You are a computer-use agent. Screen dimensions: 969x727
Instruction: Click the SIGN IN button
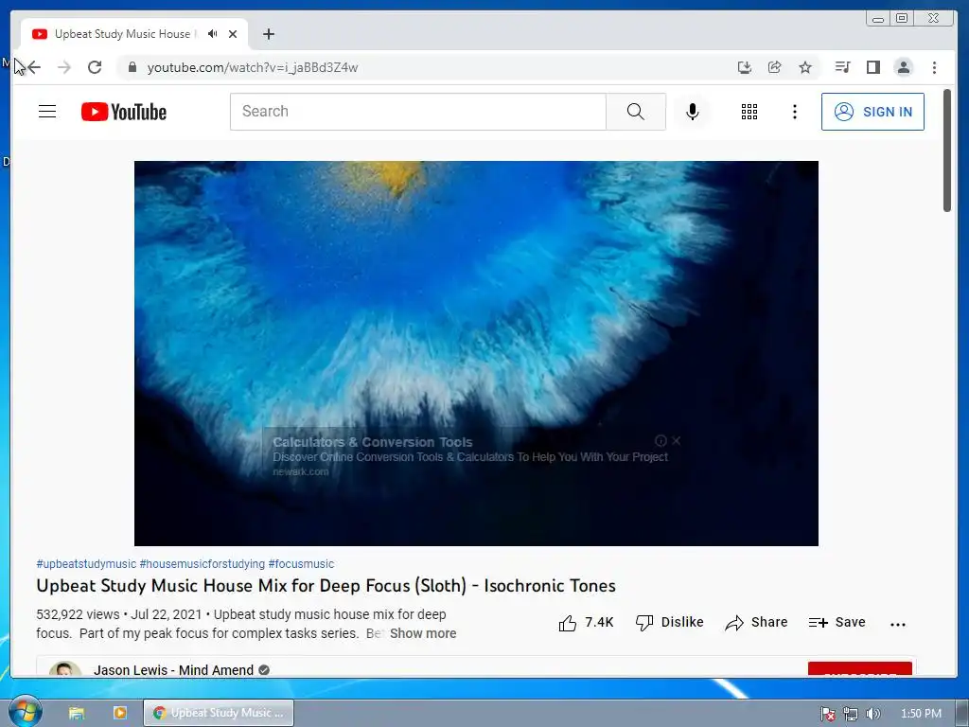coord(872,112)
